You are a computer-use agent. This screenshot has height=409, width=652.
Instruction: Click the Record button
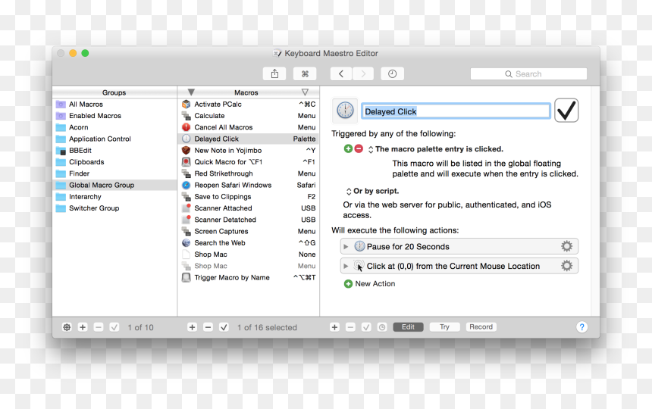(x=481, y=326)
